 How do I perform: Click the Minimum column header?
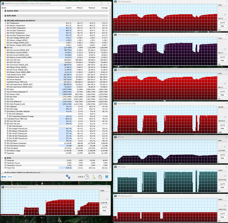78,8
